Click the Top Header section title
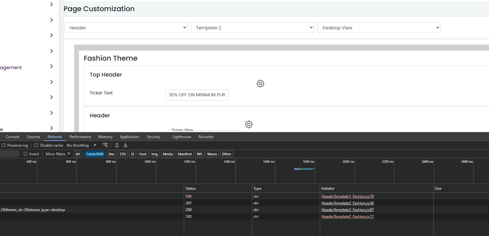489x236 pixels. tap(106, 75)
